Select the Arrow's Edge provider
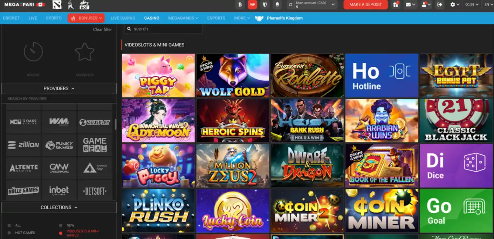494x239 pixels. [95, 168]
